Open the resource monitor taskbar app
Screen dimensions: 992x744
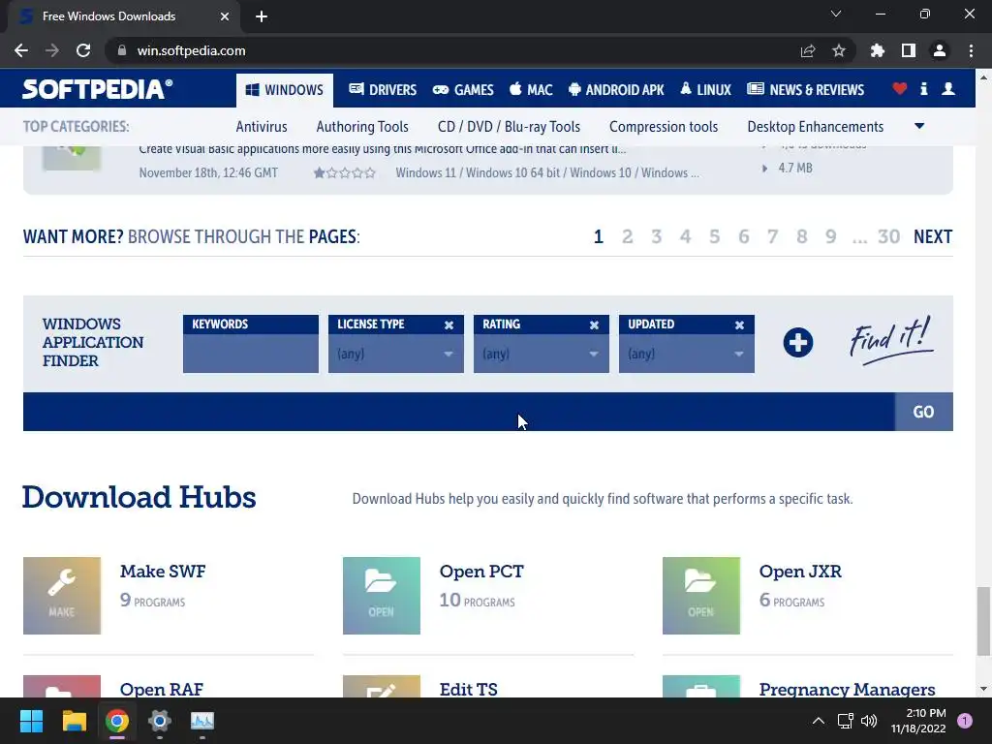point(202,721)
